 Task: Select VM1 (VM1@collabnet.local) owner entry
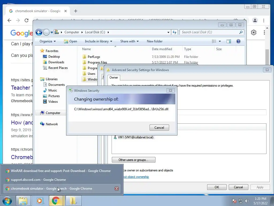(135, 137)
